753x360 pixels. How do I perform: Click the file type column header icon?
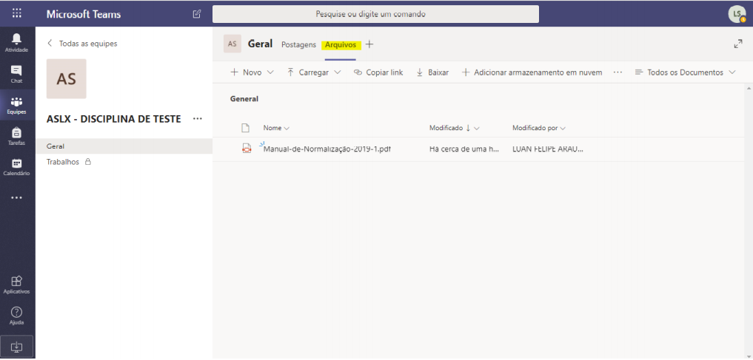[x=245, y=128]
